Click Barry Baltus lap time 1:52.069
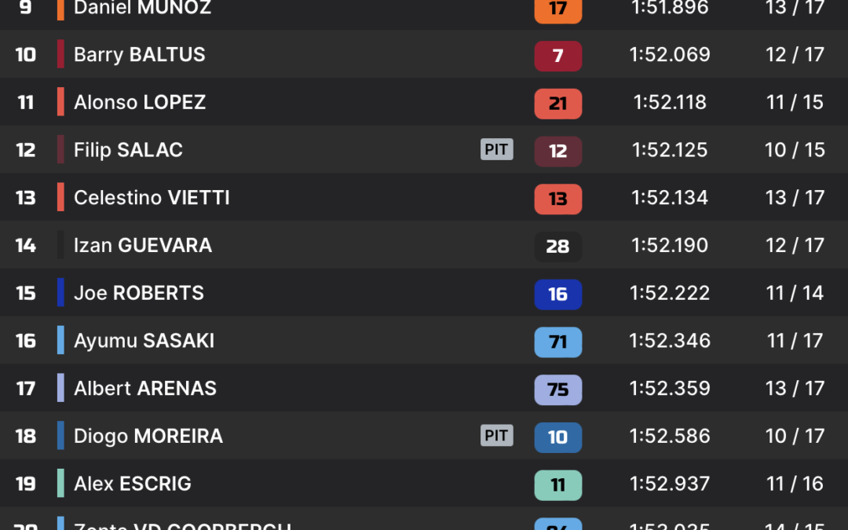848x530 pixels. [x=670, y=55]
